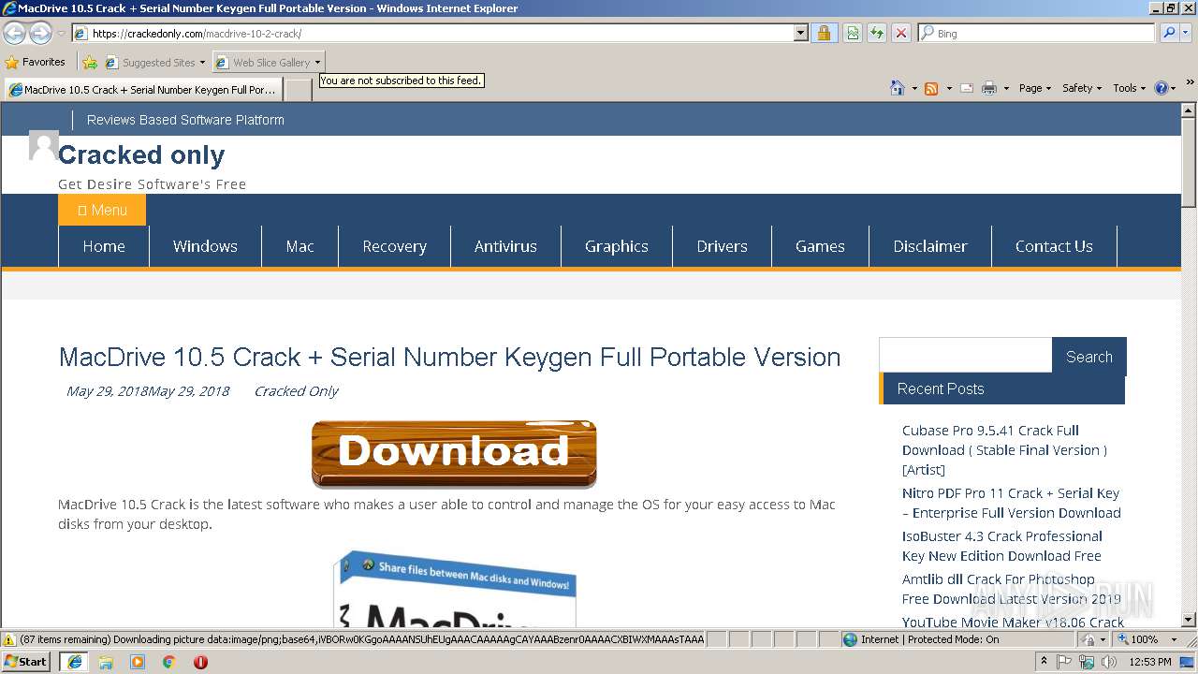Open the Cracked only site title
The height and width of the screenshot is (674, 1198).
coord(141,154)
